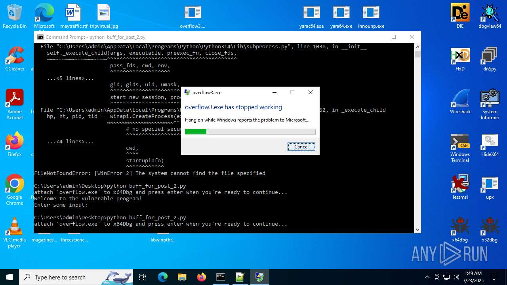507x285 pixels.
Task: Click the Command Prompt window system menu icon
Action: pos(40,37)
